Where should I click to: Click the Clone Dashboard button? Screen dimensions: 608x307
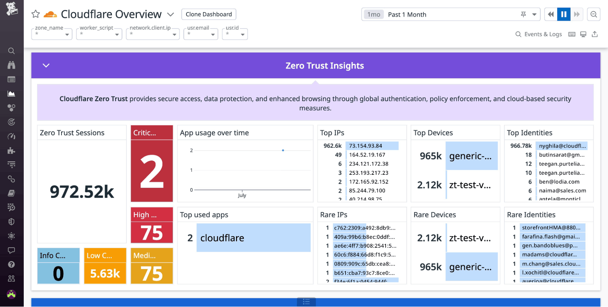(209, 14)
